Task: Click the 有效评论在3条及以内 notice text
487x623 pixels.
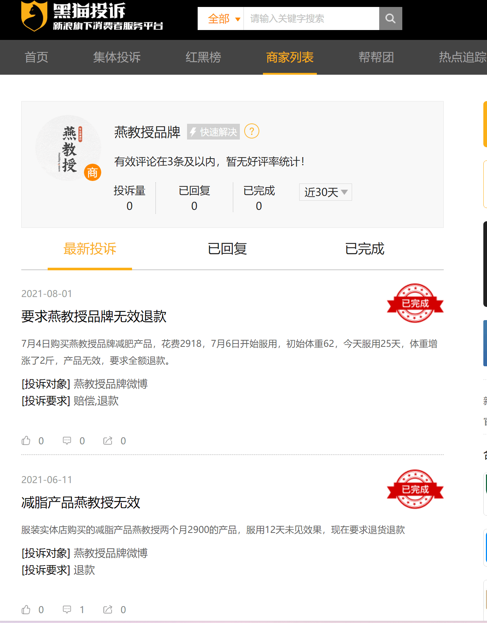Action: [209, 162]
